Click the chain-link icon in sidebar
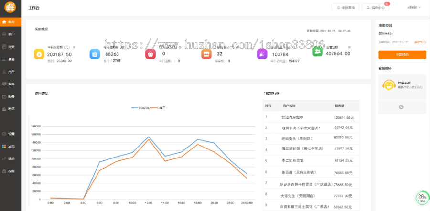The width and height of the screenshot is (430, 211). pos(4,158)
